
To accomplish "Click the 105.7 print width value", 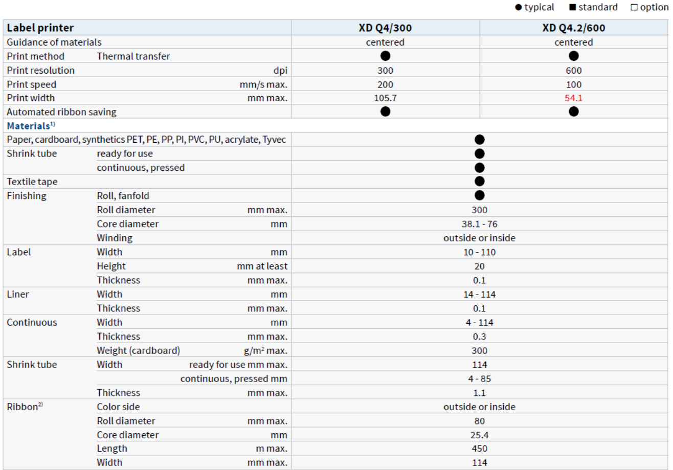I will (x=386, y=98).
